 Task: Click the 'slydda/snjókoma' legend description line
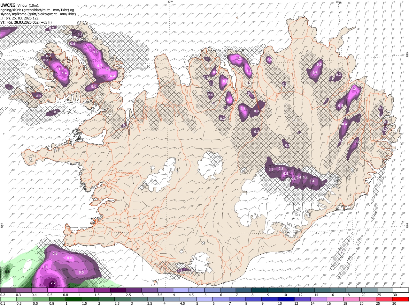(38, 14)
